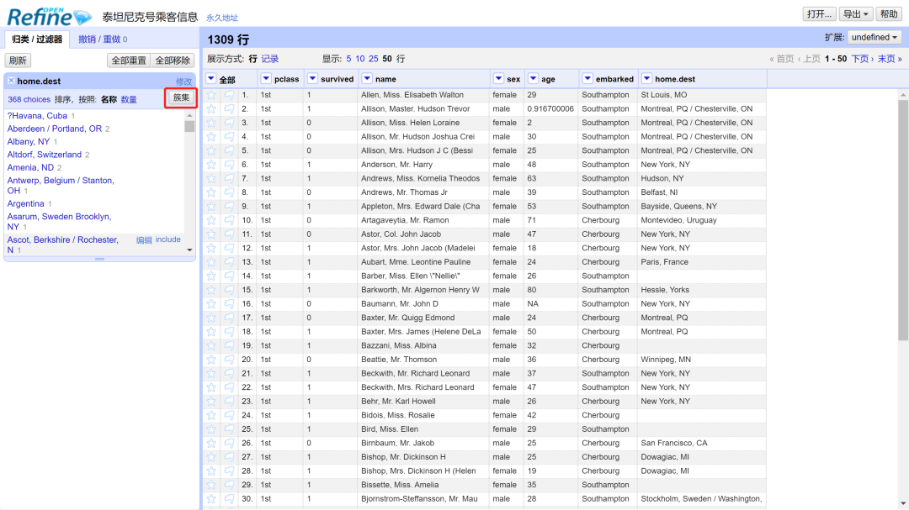Viewport: 909px width, 510px height.
Task: Go to 下页 next page
Action: point(862,59)
